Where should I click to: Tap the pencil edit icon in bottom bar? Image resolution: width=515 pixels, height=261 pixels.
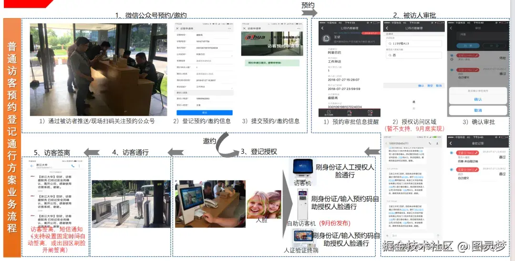click(329, 112)
